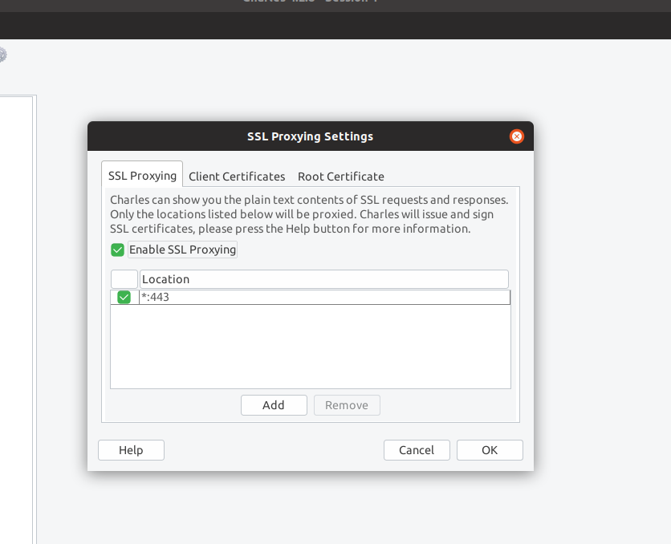Screen dimensions: 671x544
Task: Open Help for SSL proxying
Action: click(x=131, y=450)
